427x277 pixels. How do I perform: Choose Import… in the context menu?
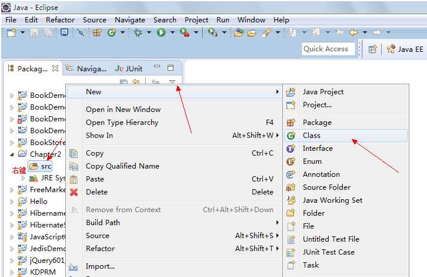pos(174,266)
